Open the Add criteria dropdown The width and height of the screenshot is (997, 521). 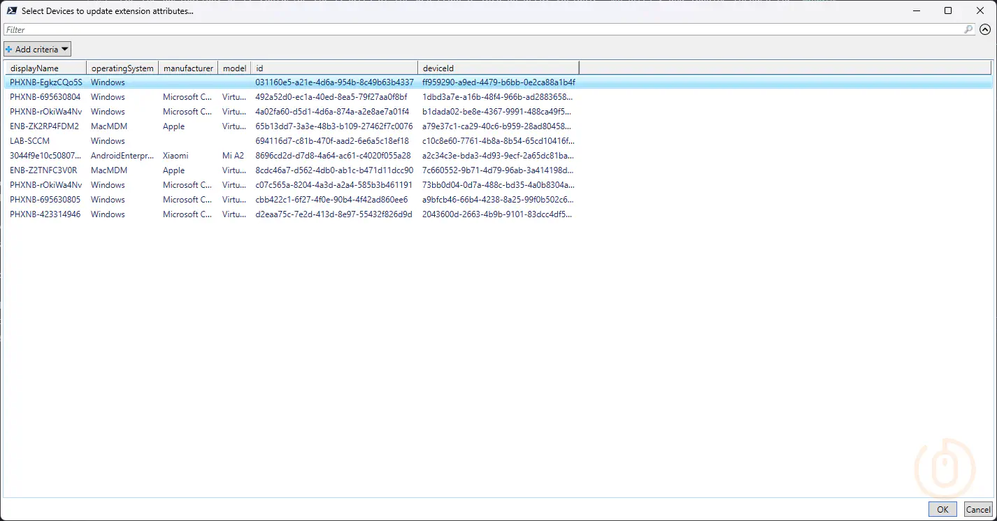pyautogui.click(x=38, y=49)
